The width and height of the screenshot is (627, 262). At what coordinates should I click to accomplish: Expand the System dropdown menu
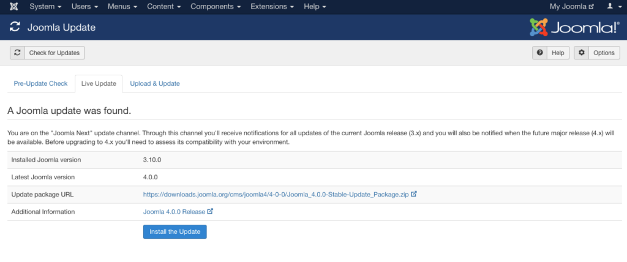pyautogui.click(x=45, y=7)
